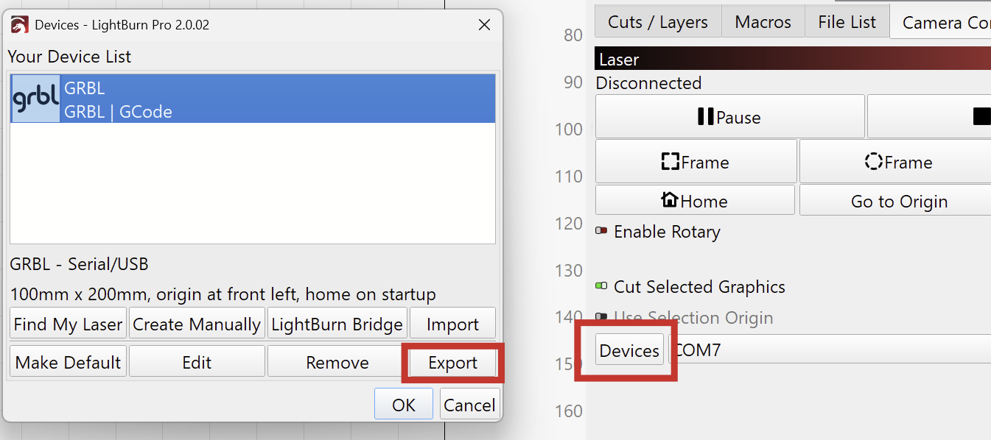Close the Devices dialog window
Image resolution: width=991 pixels, height=440 pixels.
484,25
